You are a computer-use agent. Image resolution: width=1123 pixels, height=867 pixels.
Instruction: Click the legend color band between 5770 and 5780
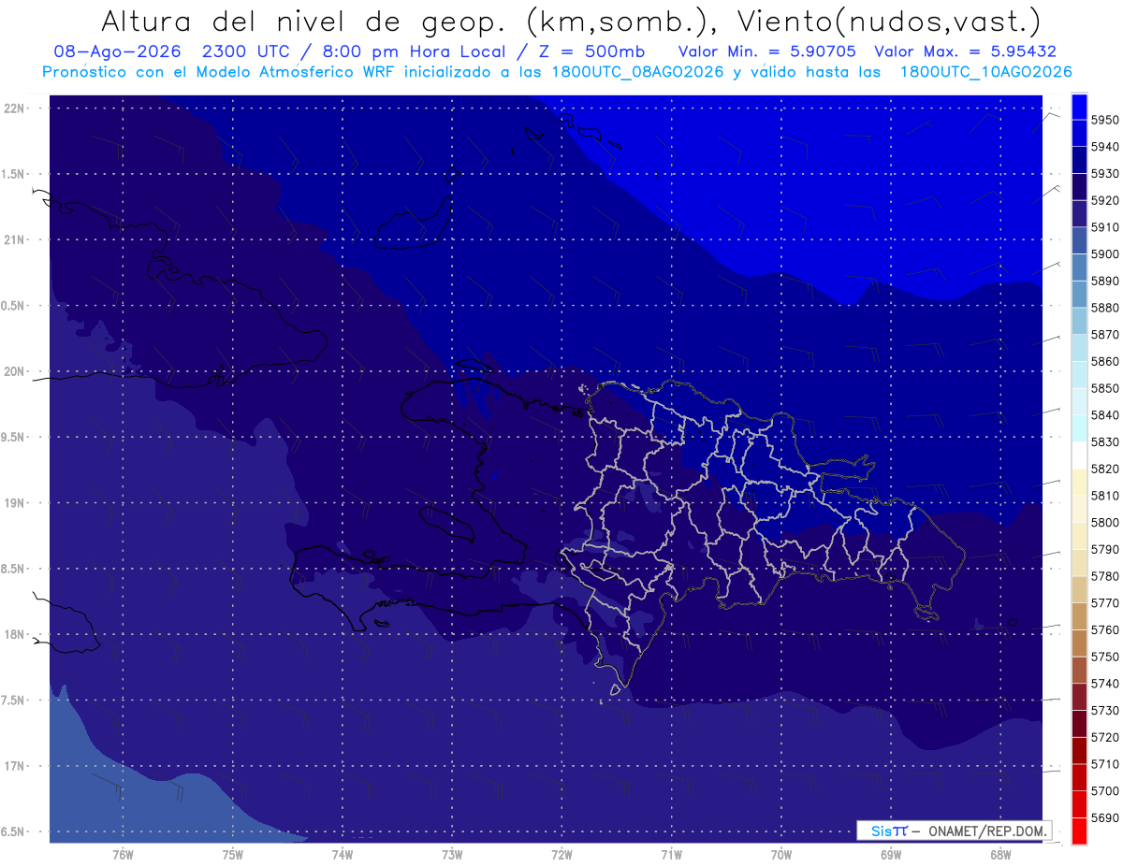point(1079,589)
